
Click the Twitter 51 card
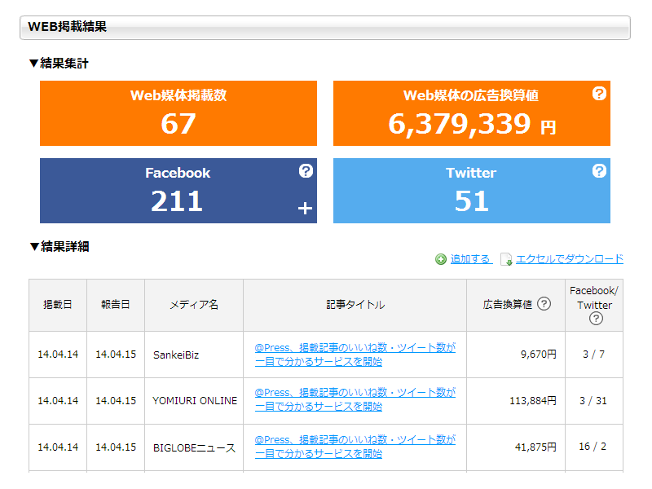point(472,191)
